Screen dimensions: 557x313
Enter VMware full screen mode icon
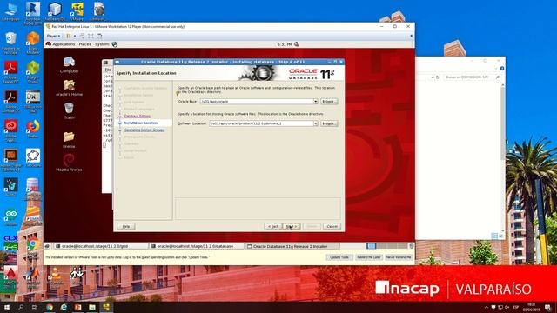[91, 36]
